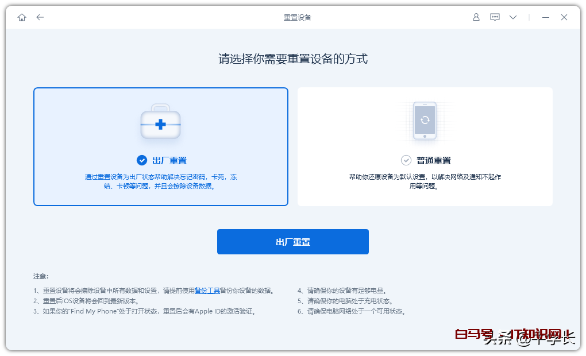
Task: Select the 普通重置 radio circle
Action: click(406, 160)
